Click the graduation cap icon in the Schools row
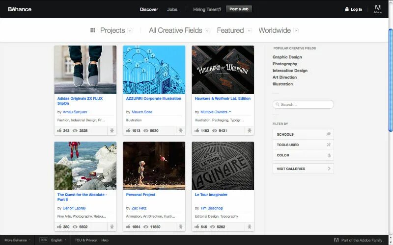This screenshot has height=245, width=393. [329, 134]
